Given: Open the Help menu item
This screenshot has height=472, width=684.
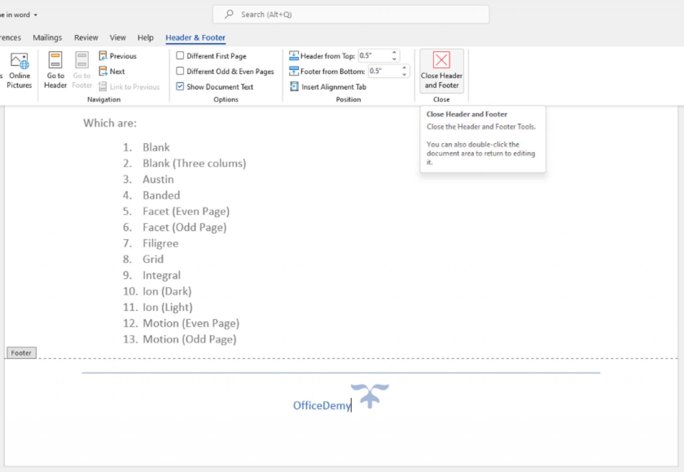Looking at the screenshot, I should [x=146, y=37].
